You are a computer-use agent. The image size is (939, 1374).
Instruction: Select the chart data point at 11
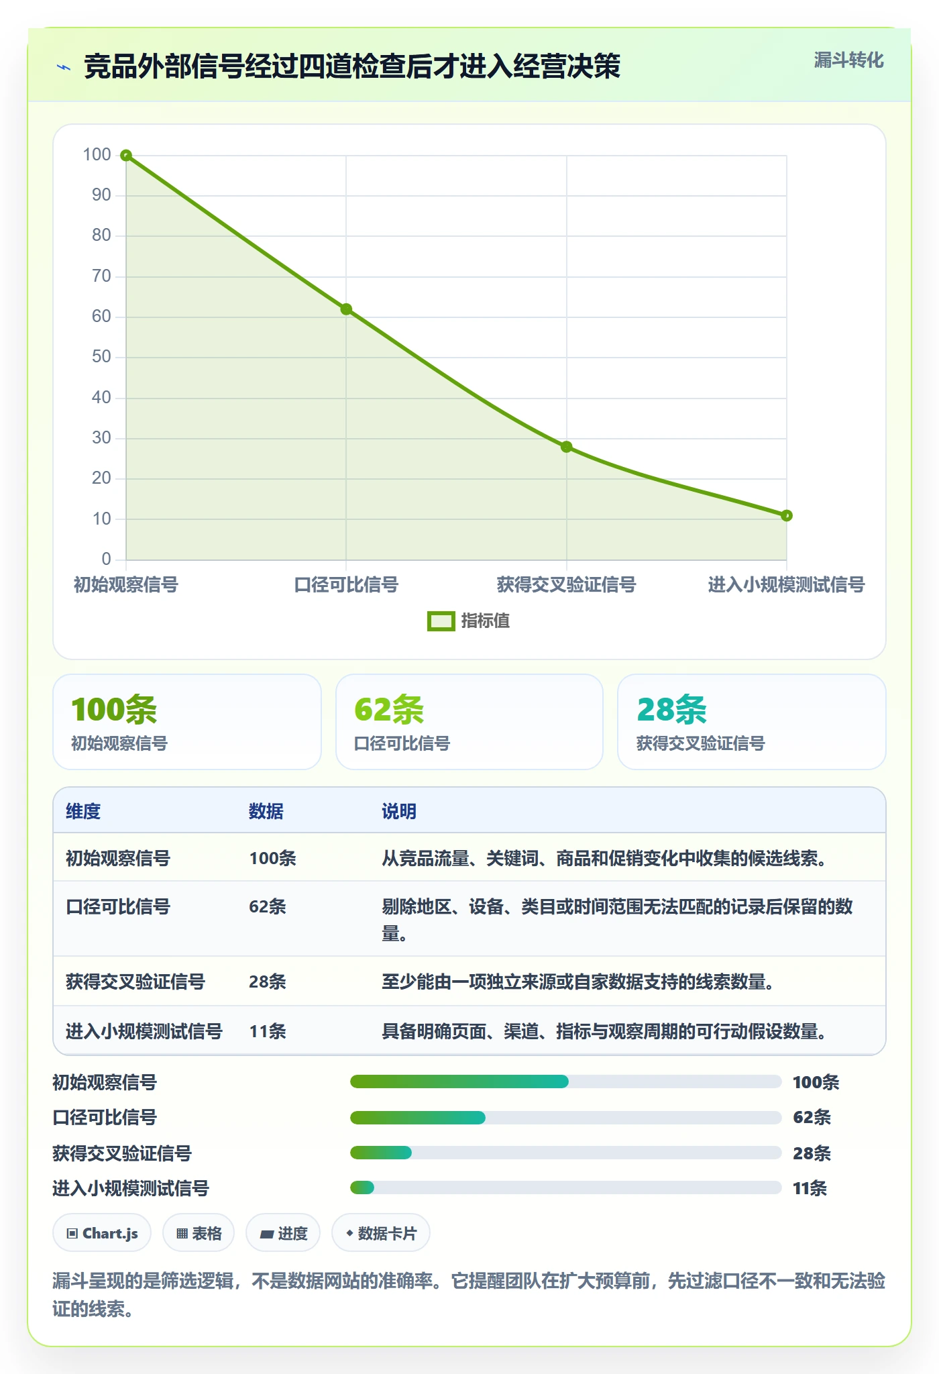tap(787, 515)
